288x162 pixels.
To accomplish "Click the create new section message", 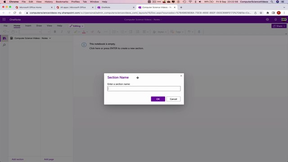I will click(x=117, y=48).
